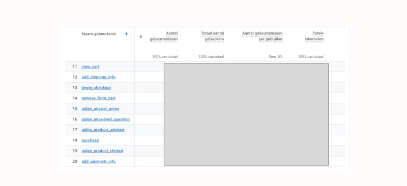Open the add_payment_info event
This screenshot has height=186, width=407.
coord(98,162)
